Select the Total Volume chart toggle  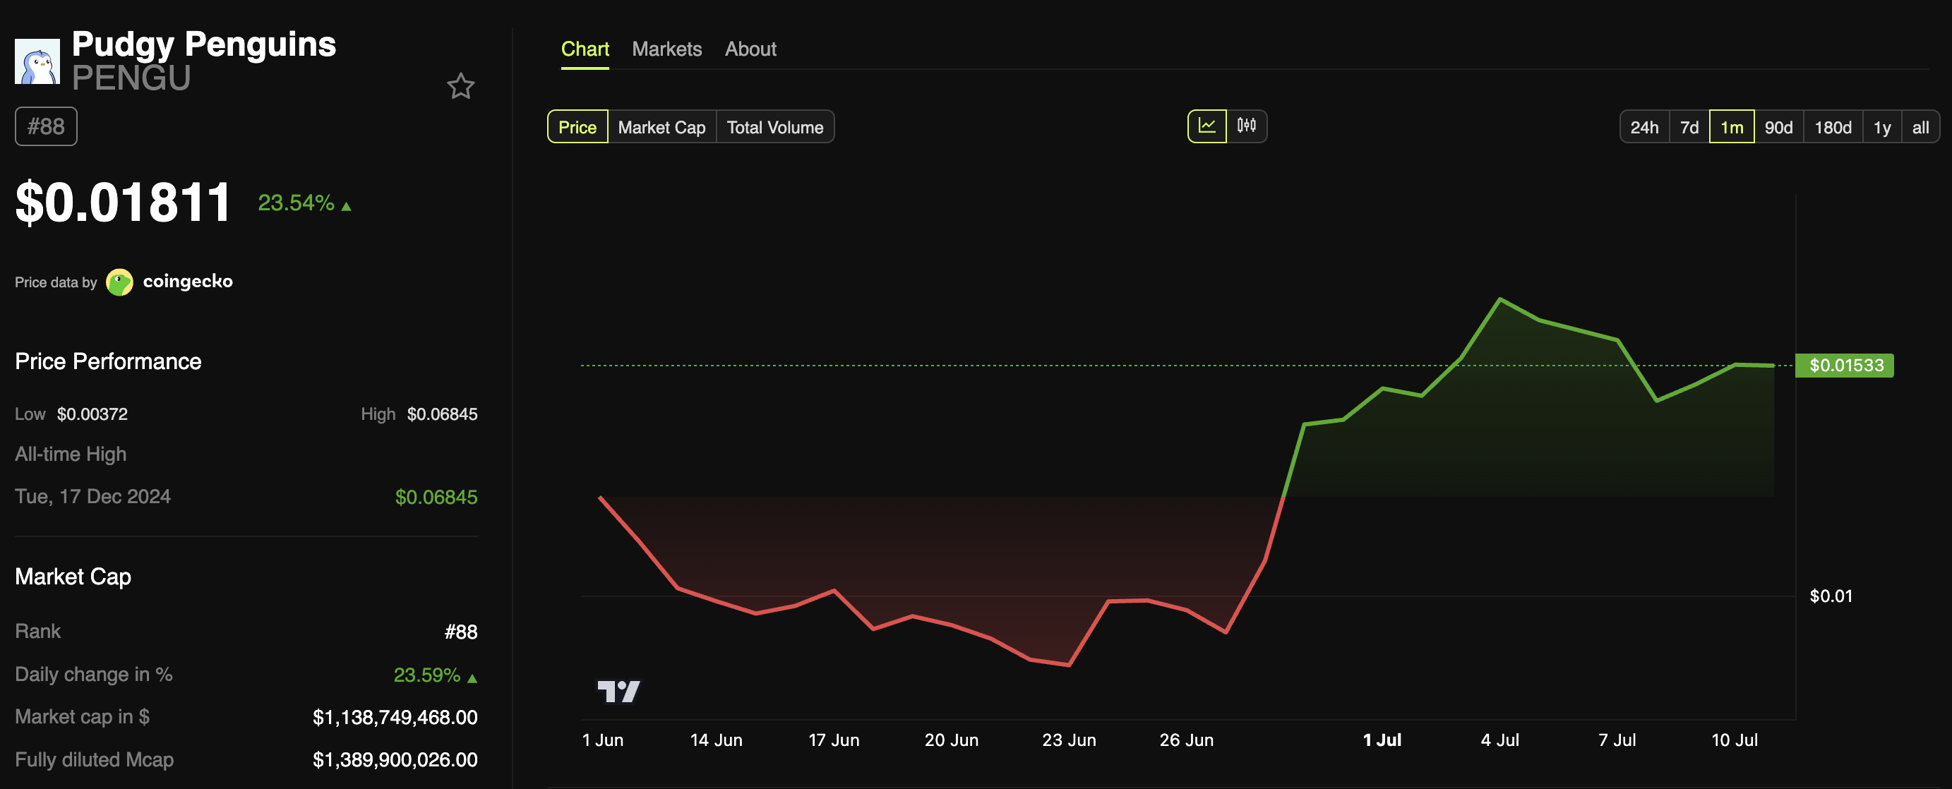[774, 127]
